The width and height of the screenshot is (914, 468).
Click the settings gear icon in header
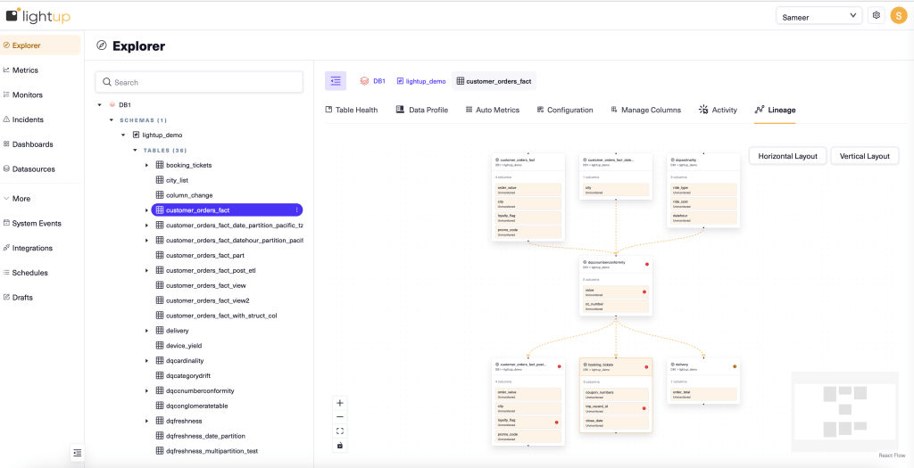coord(876,15)
